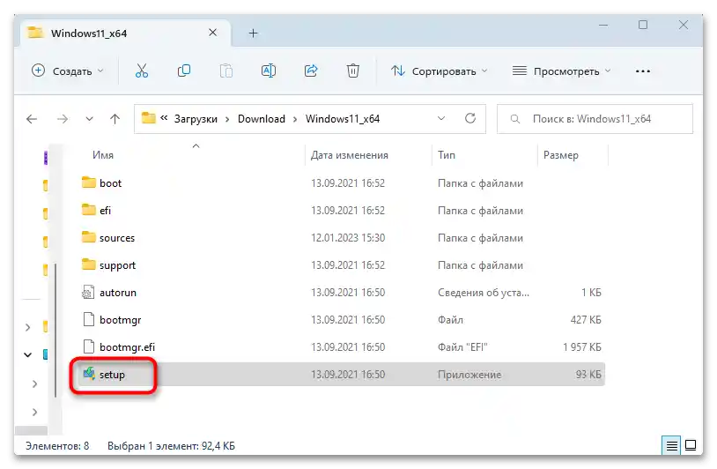Image resolution: width=717 pixels, height=469 pixels.
Task: Open the Просмотреть dropdown
Action: coord(561,71)
